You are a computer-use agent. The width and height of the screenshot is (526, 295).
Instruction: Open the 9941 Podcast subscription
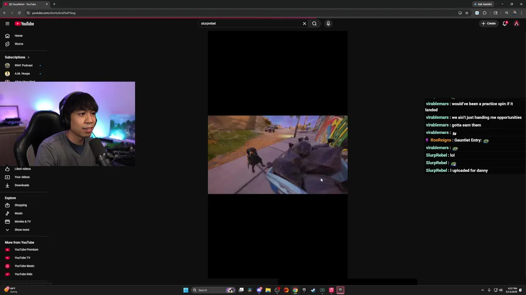[x=23, y=66]
